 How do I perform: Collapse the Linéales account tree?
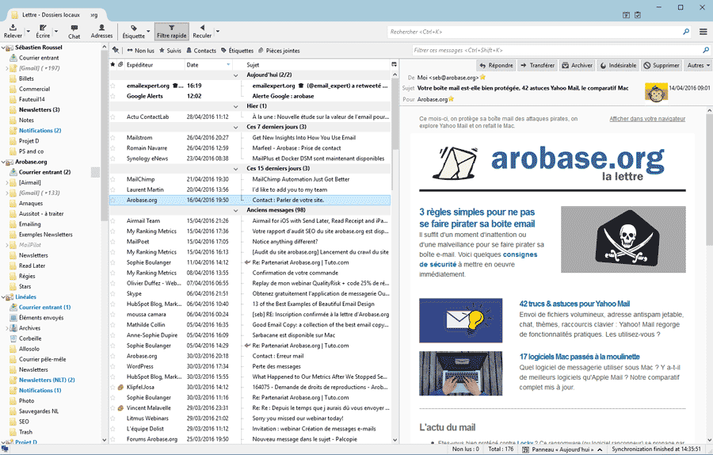coord(3,297)
